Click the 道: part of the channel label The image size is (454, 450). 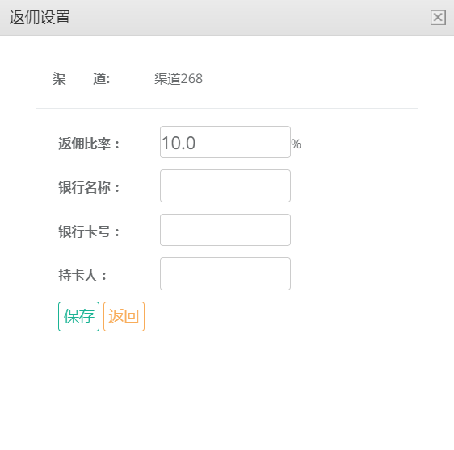point(101,78)
